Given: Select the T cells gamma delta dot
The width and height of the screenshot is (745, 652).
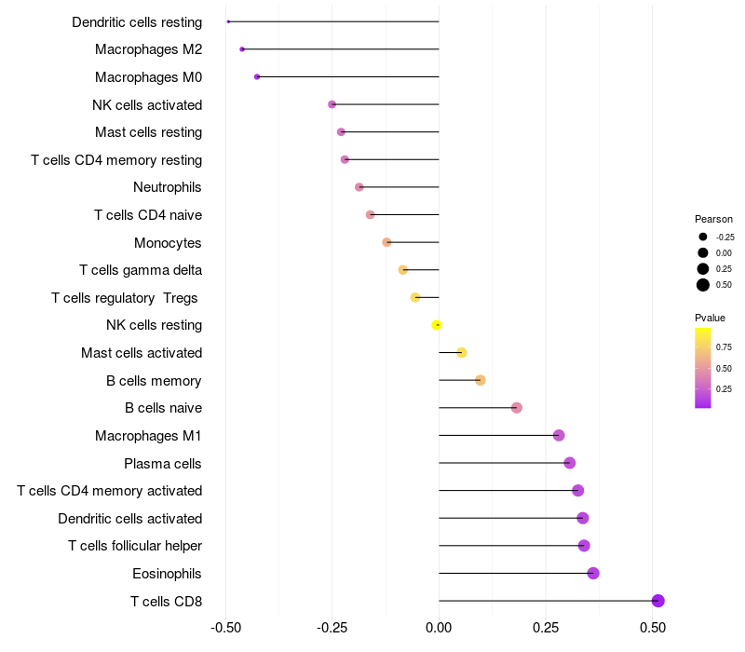Looking at the screenshot, I should pos(403,270).
